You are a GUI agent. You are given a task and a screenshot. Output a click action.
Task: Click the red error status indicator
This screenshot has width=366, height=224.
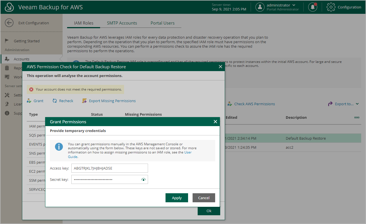(31, 89)
